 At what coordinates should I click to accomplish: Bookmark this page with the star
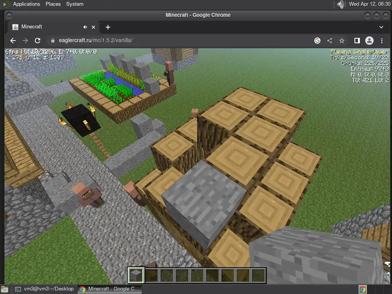(x=342, y=41)
